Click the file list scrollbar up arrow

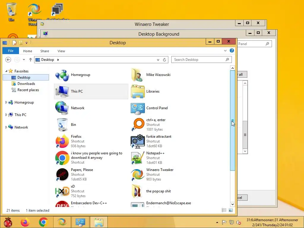click(232, 68)
